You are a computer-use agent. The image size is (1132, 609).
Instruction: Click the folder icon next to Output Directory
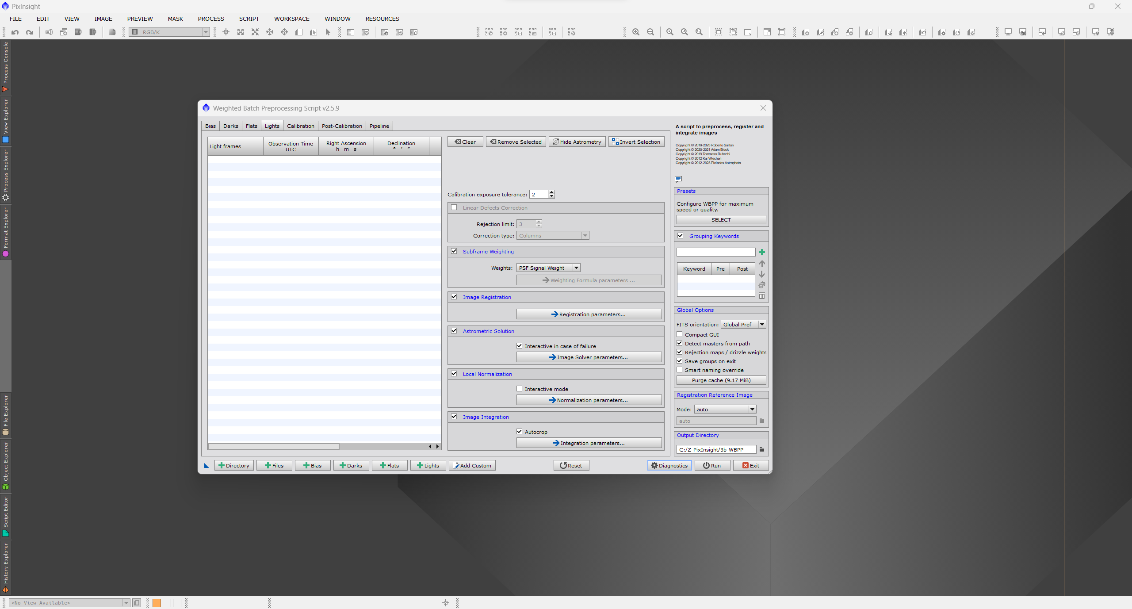click(x=762, y=449)
